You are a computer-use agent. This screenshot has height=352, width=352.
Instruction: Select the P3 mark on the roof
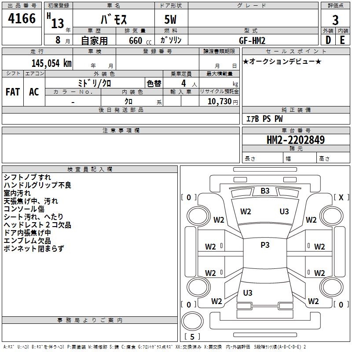[x=265, y=246]
